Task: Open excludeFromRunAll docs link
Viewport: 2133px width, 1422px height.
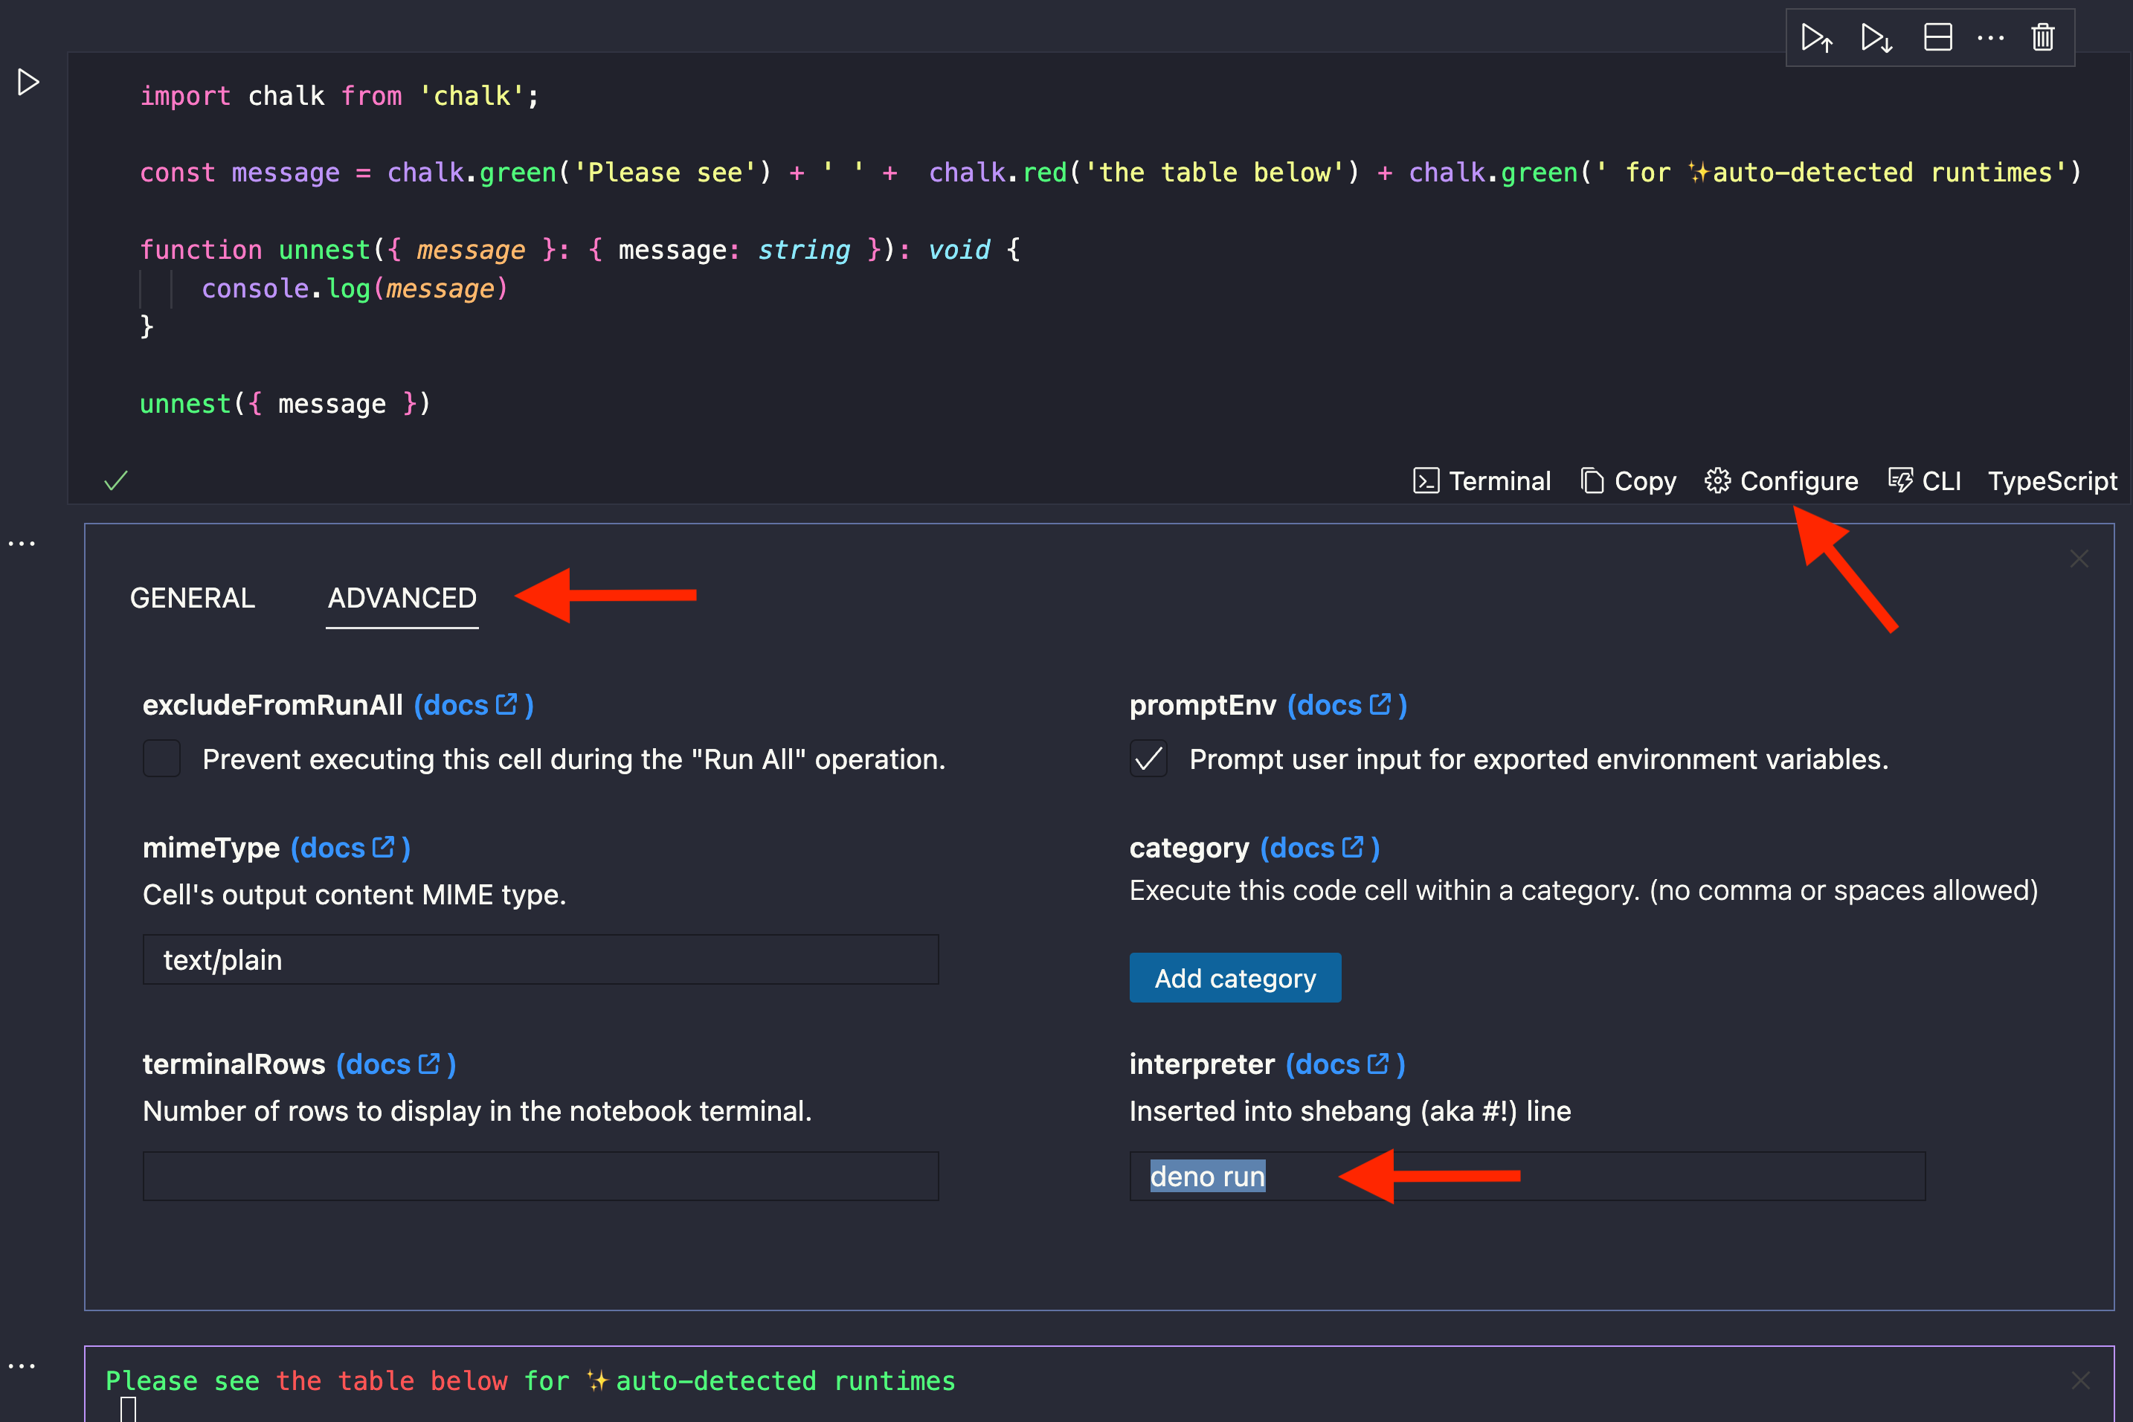Action: (474, 704)
